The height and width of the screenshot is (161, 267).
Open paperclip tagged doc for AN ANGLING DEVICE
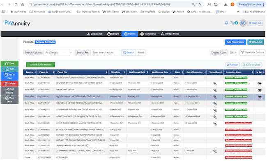point(215,90)
